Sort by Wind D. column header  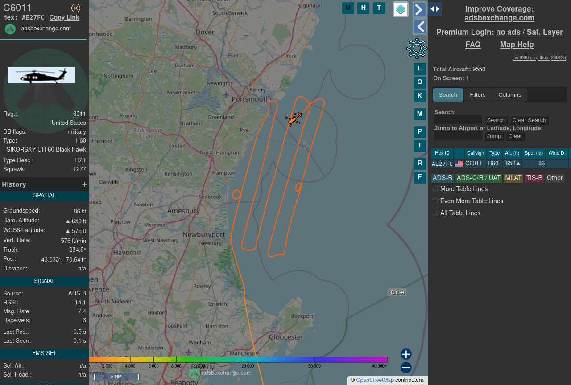(x=557, y=153)
